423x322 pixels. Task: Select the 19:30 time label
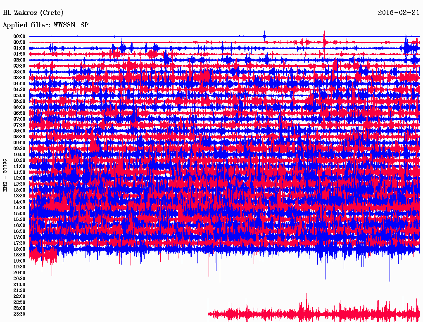[19, 267]
